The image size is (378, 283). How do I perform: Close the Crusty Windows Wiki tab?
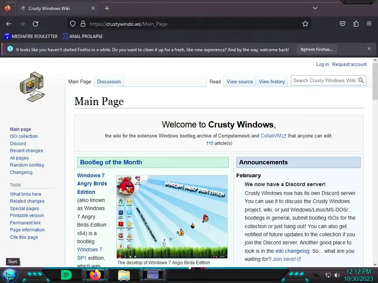pyautogui.click(x=93, y=8)
